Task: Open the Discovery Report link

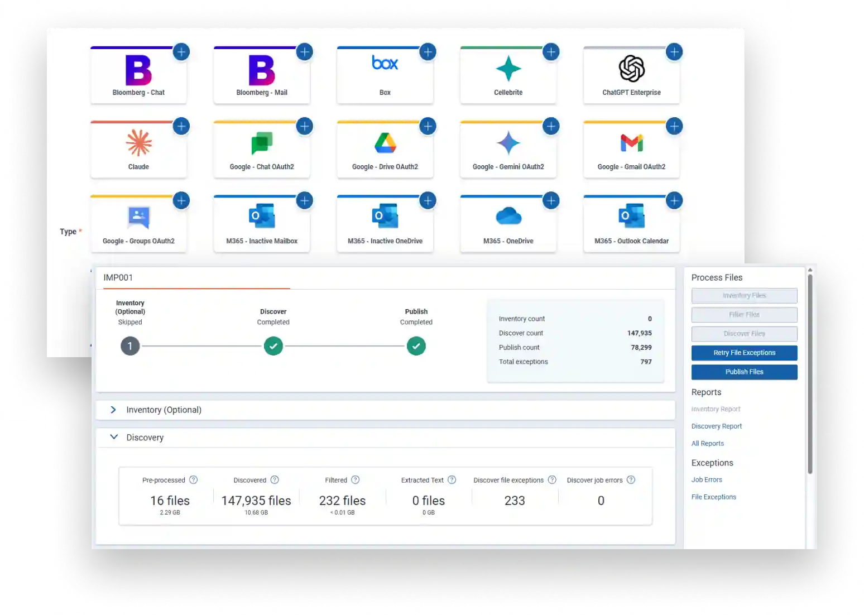Action: [717, 426]
